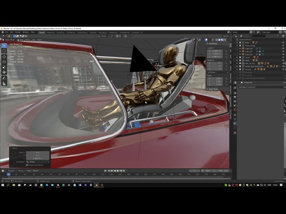Viewport: 286px width, 214px height.
Task: Open the Object Mode dropdown
Action: [x=10, y=40]
